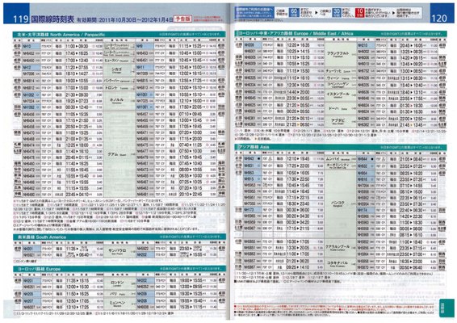The height and width of the screenshot is (323, 457).
Task: Select Europe / Middle East / Africa header
Action: point(341,34)
